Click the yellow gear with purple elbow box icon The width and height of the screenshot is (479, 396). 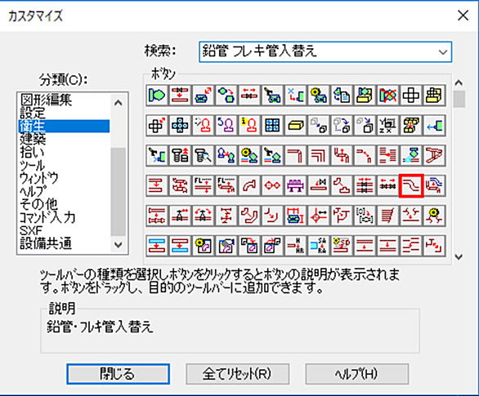point(204,246)
